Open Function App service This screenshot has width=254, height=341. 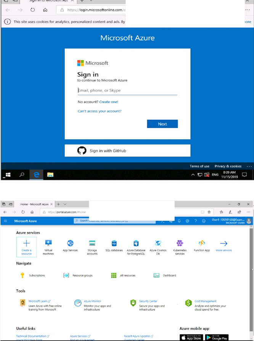[202, 246]
